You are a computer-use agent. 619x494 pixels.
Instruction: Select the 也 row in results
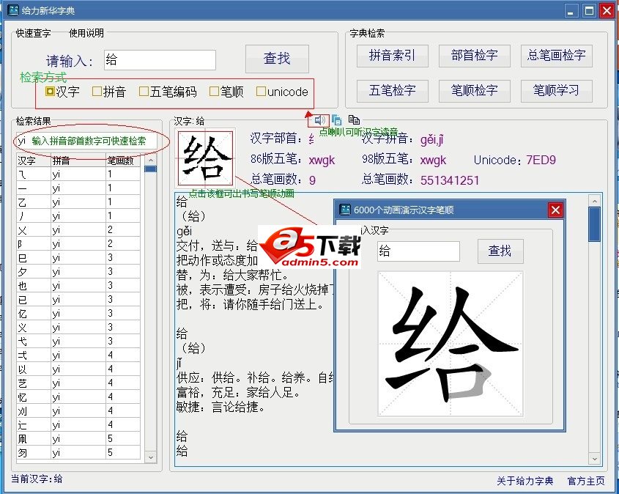(x=78, y=286)
